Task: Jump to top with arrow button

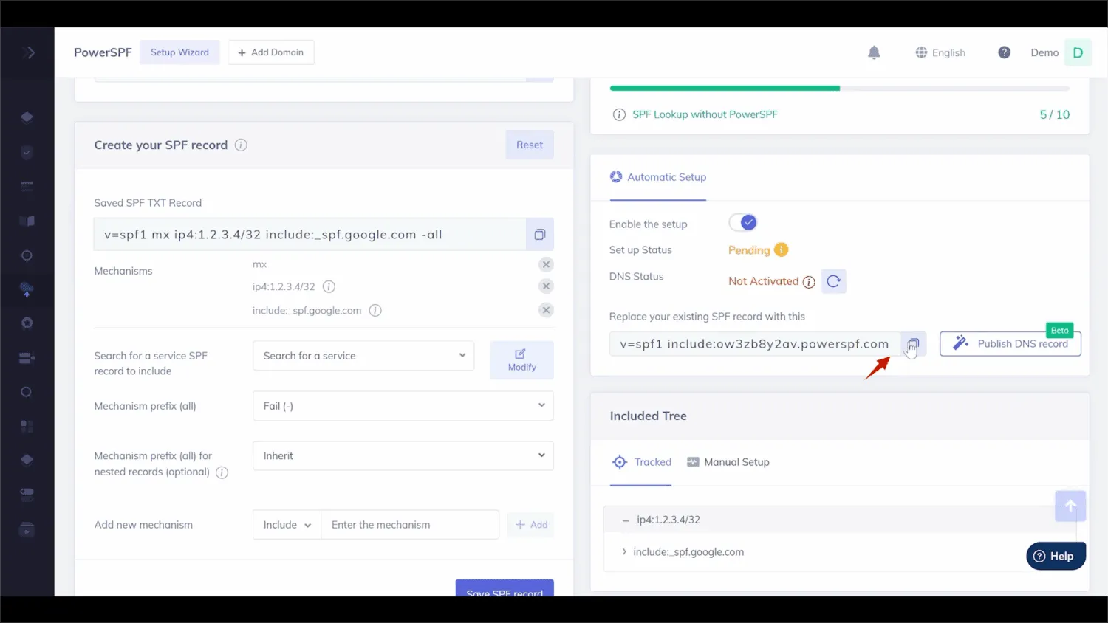Action: (1070, 506)
